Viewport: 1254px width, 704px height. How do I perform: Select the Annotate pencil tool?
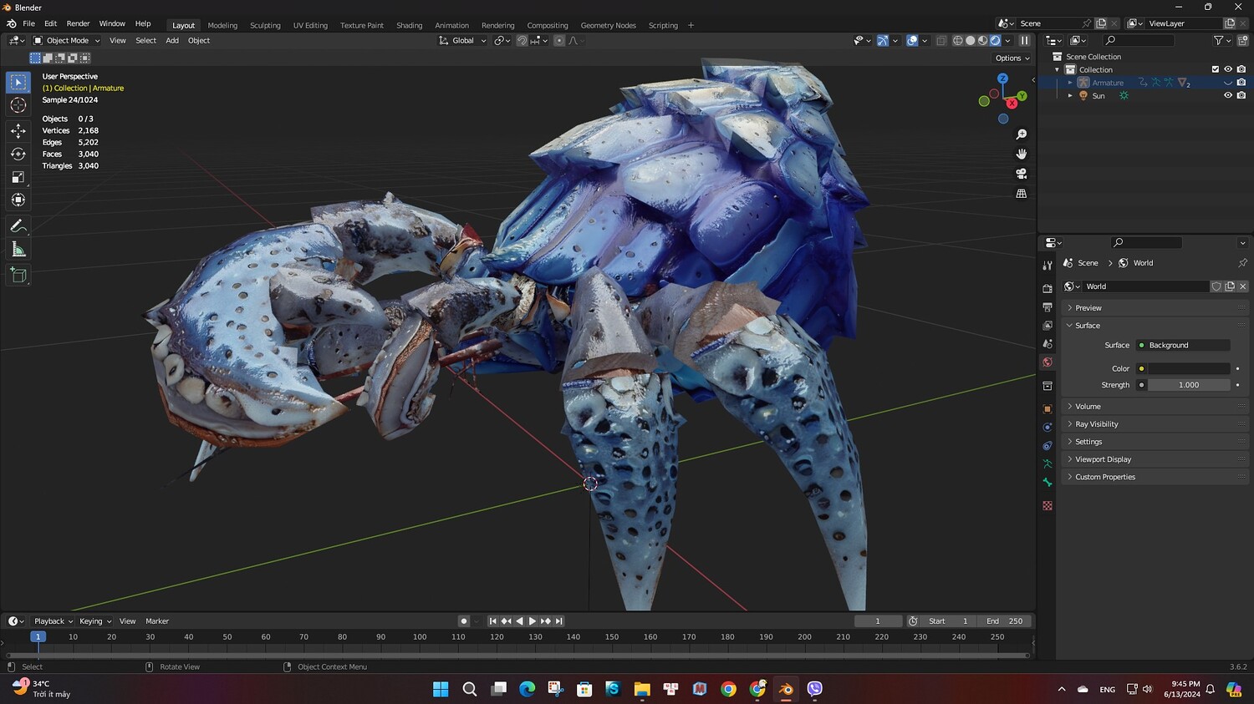coord(18,226)
